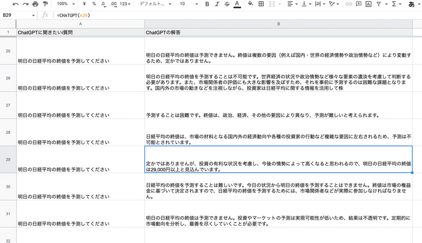This screenshot has height=243, width=422.
Task: Select row 30 header
Action: point(8,187)
